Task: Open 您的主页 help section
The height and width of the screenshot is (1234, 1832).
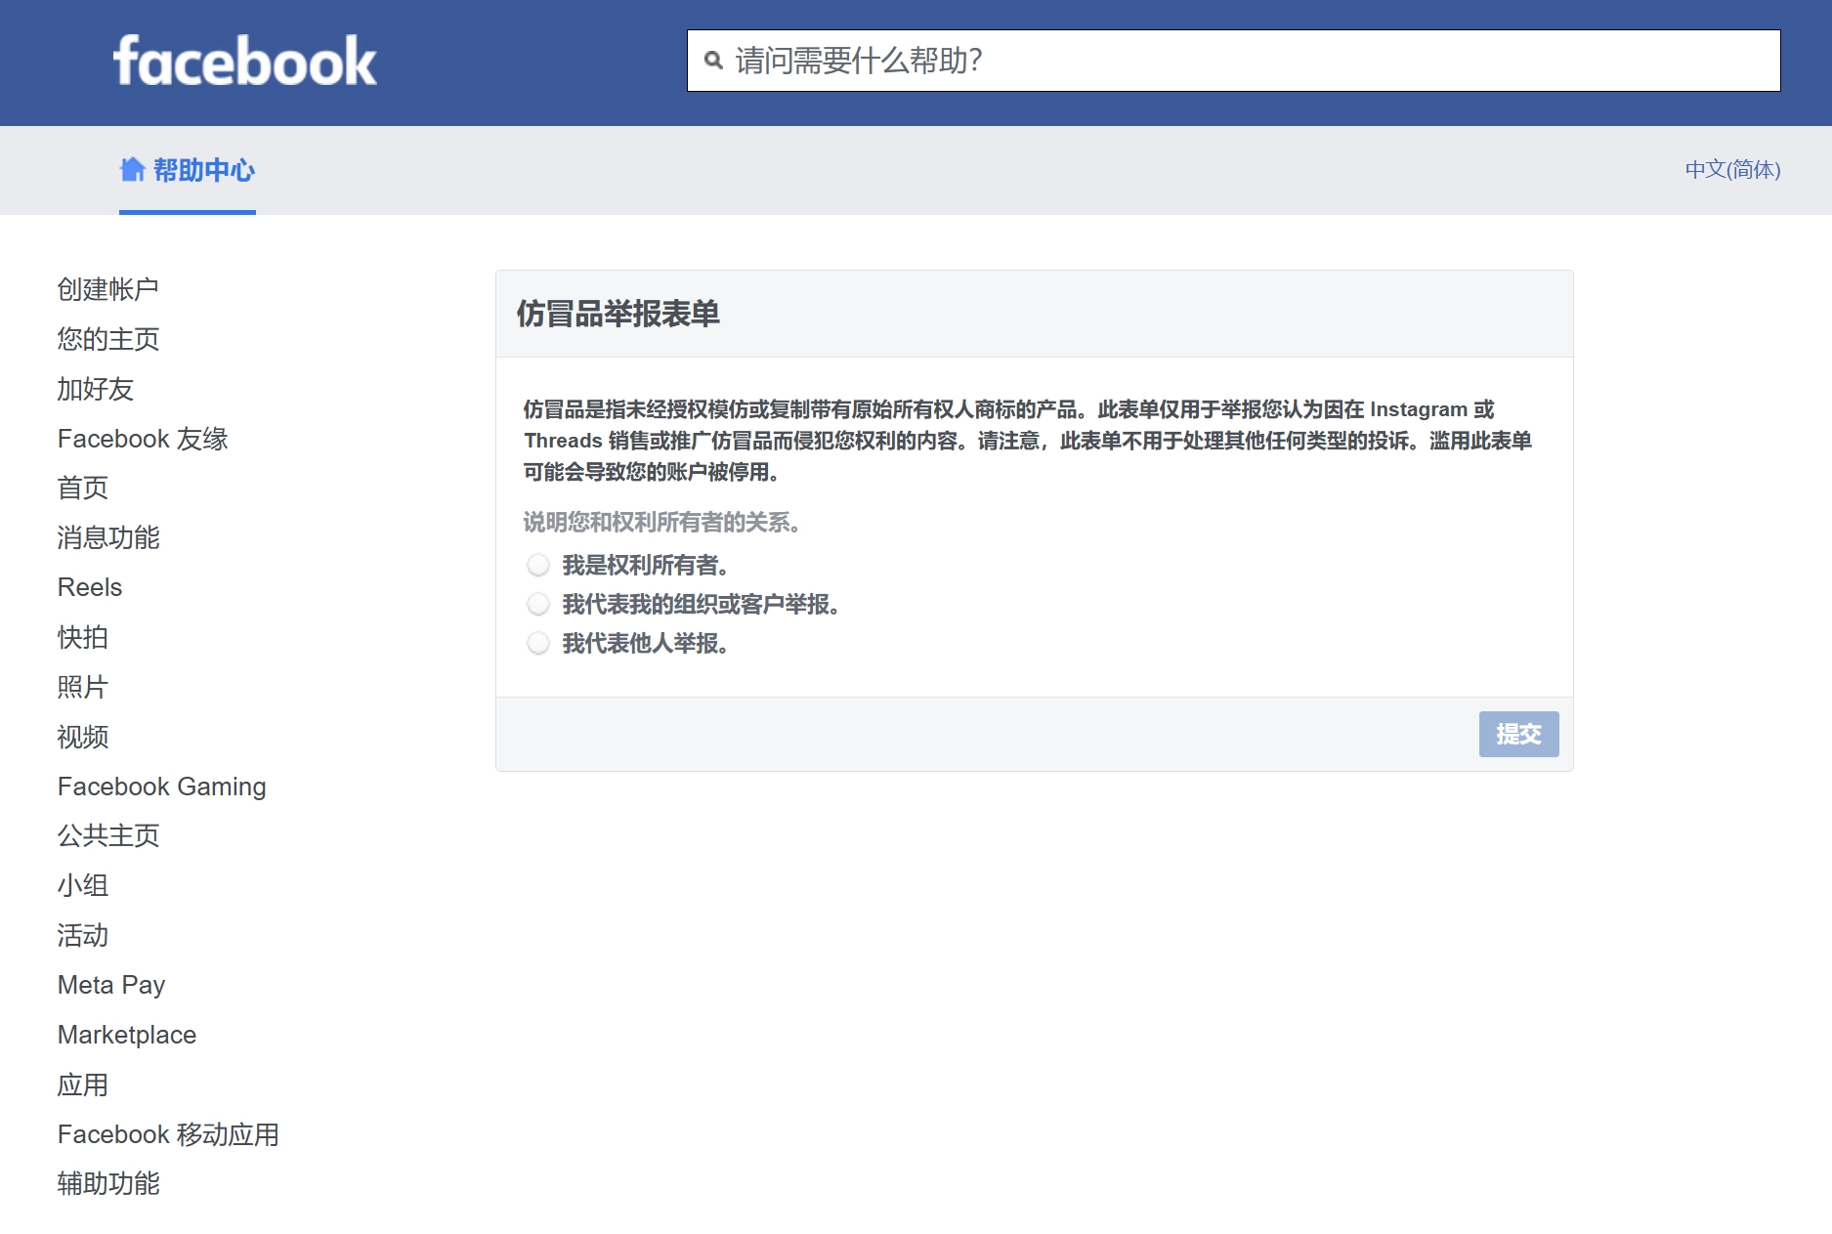Action: pos(108,339)
